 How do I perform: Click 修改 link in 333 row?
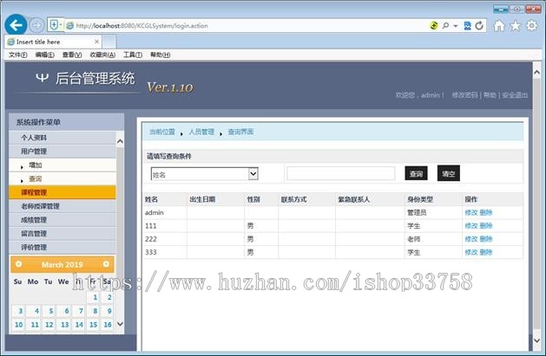(x=471, y=252)
